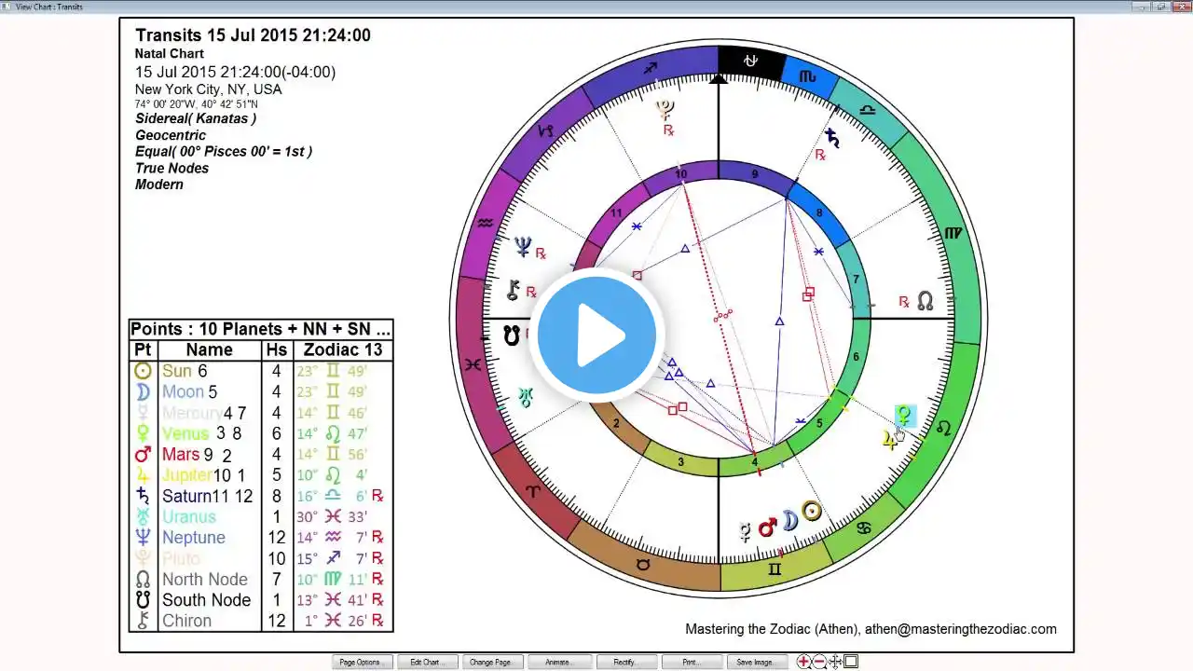This screenshot has height=671, width=1193.
Task: Click the Rectify button
Action: (x=624, y=662)
